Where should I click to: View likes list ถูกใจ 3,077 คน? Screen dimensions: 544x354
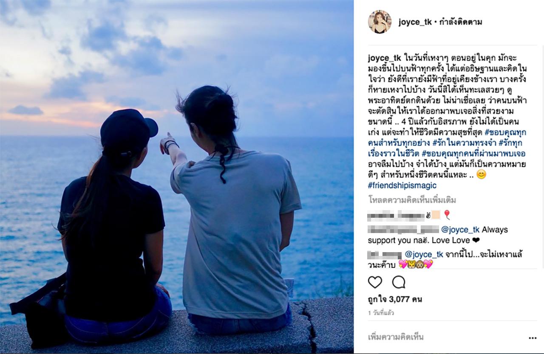[x=395, y=300]
